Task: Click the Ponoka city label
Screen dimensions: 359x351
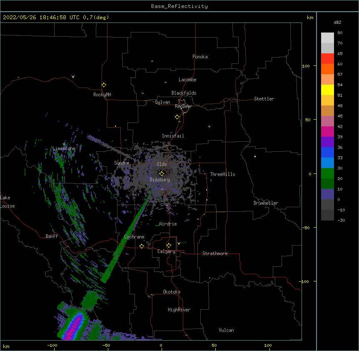Action: coord(200,57)
